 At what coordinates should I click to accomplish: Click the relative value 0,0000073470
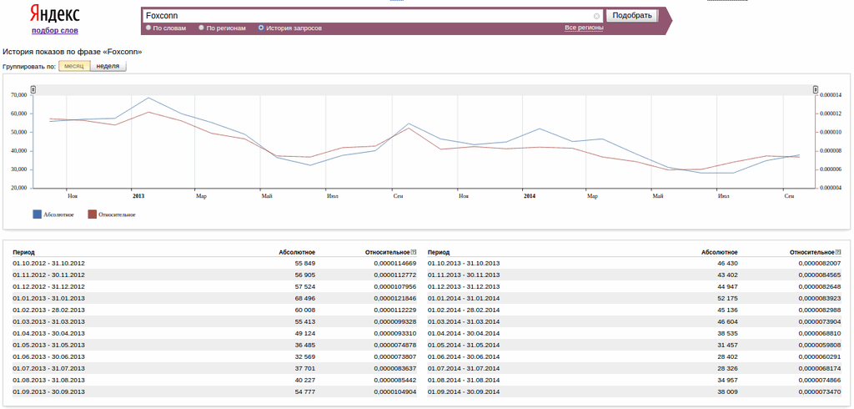[x=820, y=392]
